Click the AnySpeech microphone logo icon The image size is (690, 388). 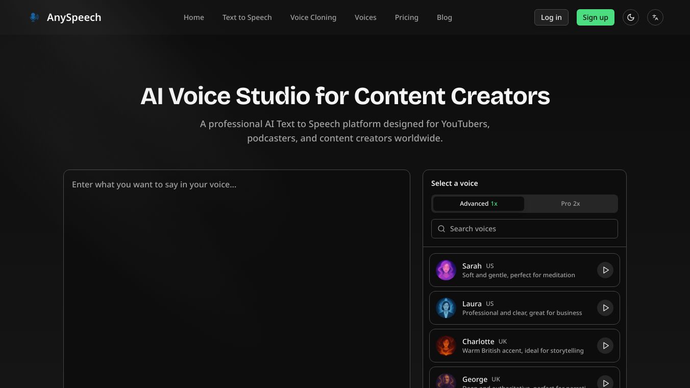(34, 17)
